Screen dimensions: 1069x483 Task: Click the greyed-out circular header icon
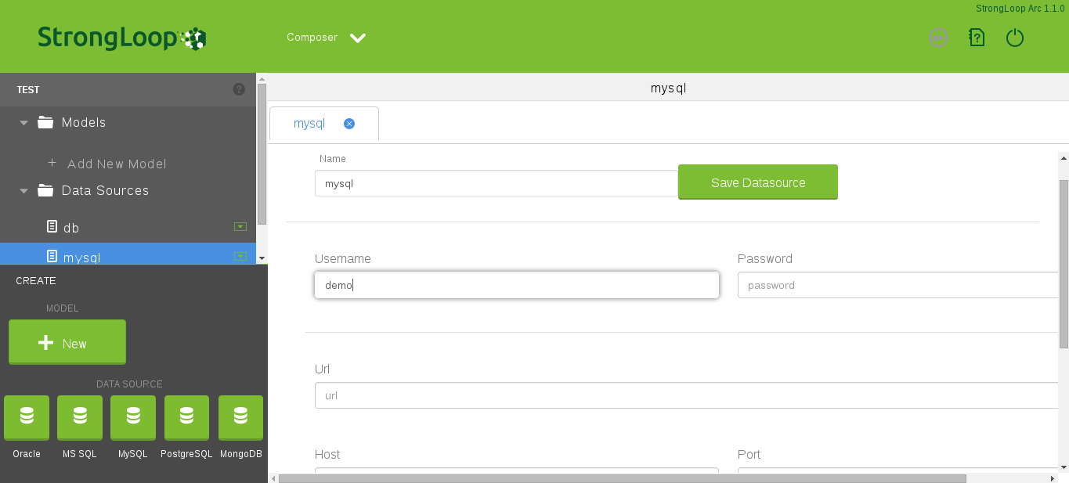[938, 38]
